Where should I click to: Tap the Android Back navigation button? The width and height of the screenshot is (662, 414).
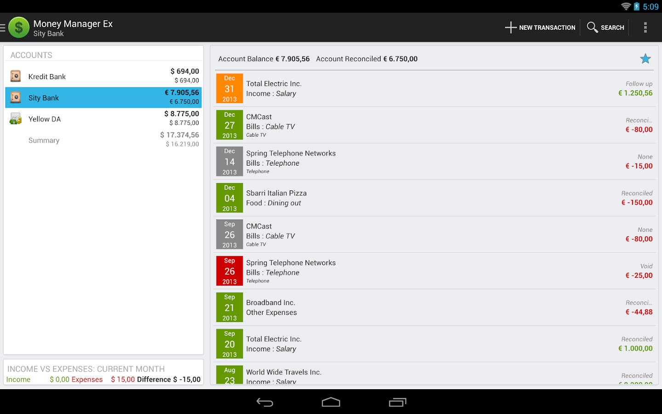(265, 402)
